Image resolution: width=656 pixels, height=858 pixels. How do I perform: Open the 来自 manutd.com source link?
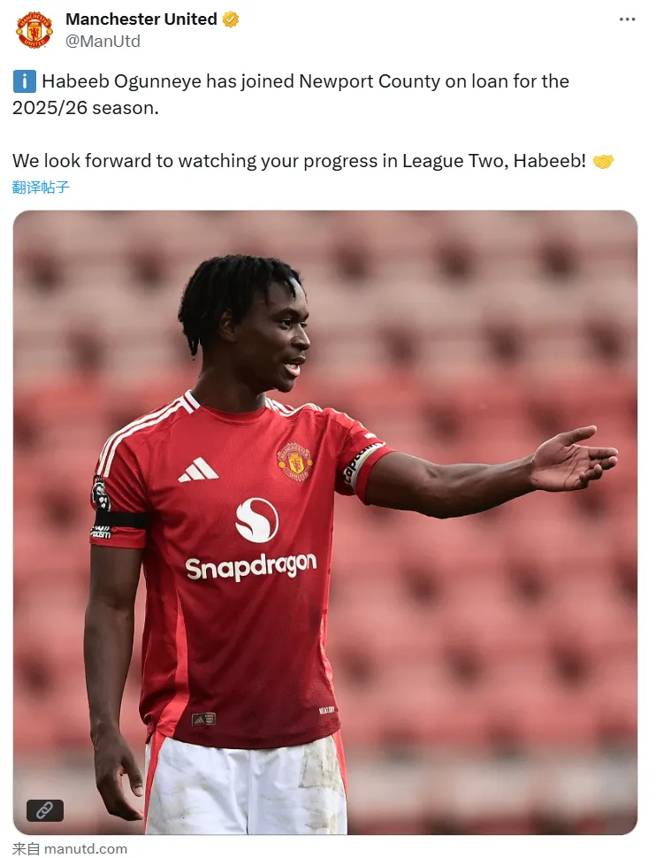click(70, 848)
